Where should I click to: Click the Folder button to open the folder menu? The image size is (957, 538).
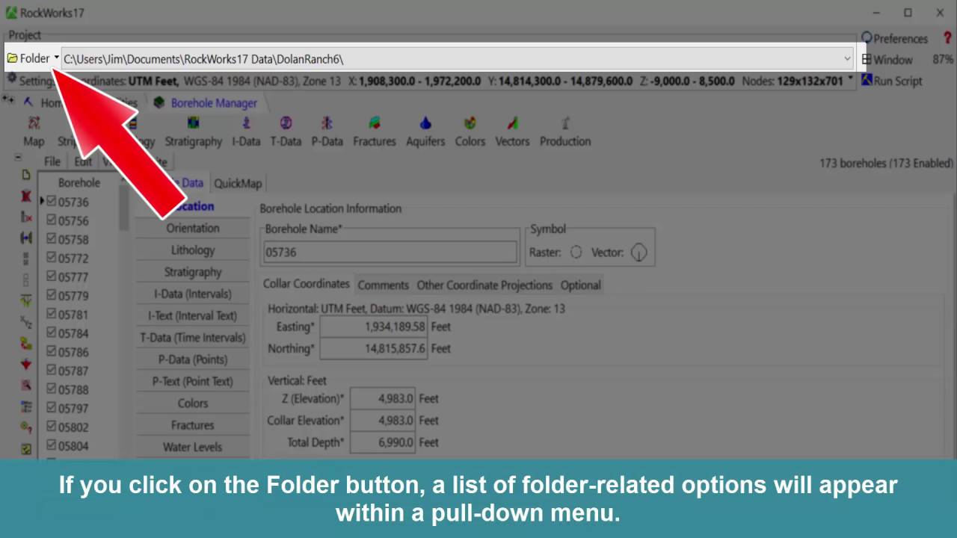(33, 58)
